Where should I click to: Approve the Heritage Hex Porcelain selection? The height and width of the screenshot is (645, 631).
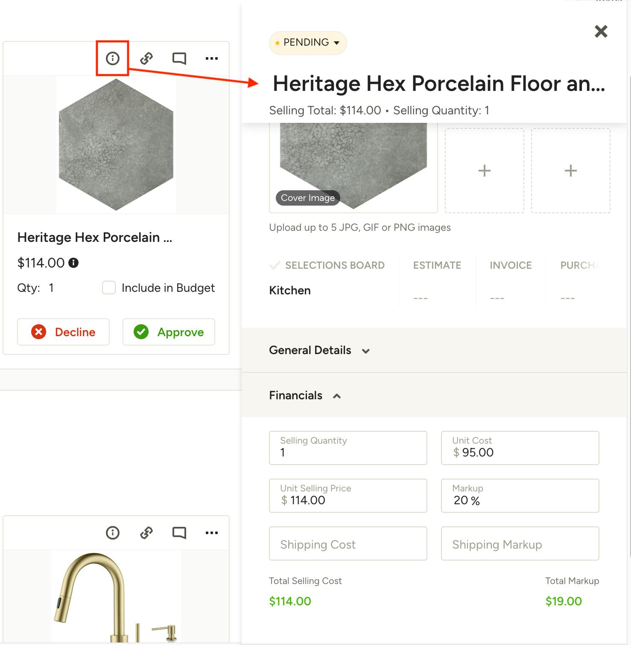coord(169,332)
